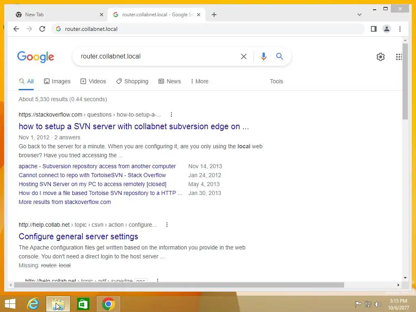Screen dimensions: 416x312
Task: Click the horizontal scrollbar thumb
Action: 179,285
